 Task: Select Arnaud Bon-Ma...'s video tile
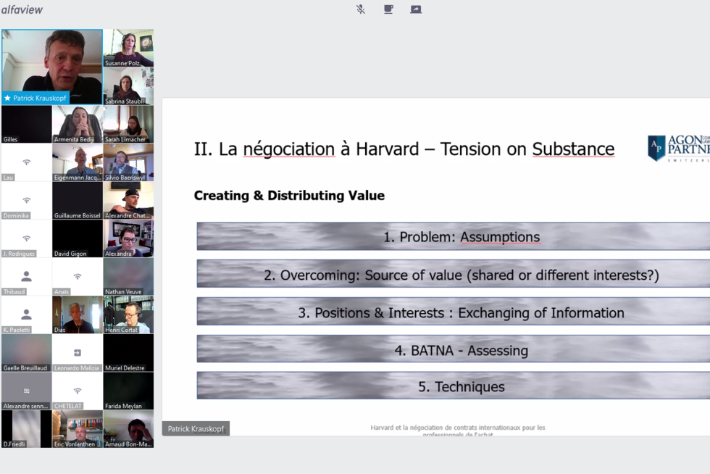(129, 428)
